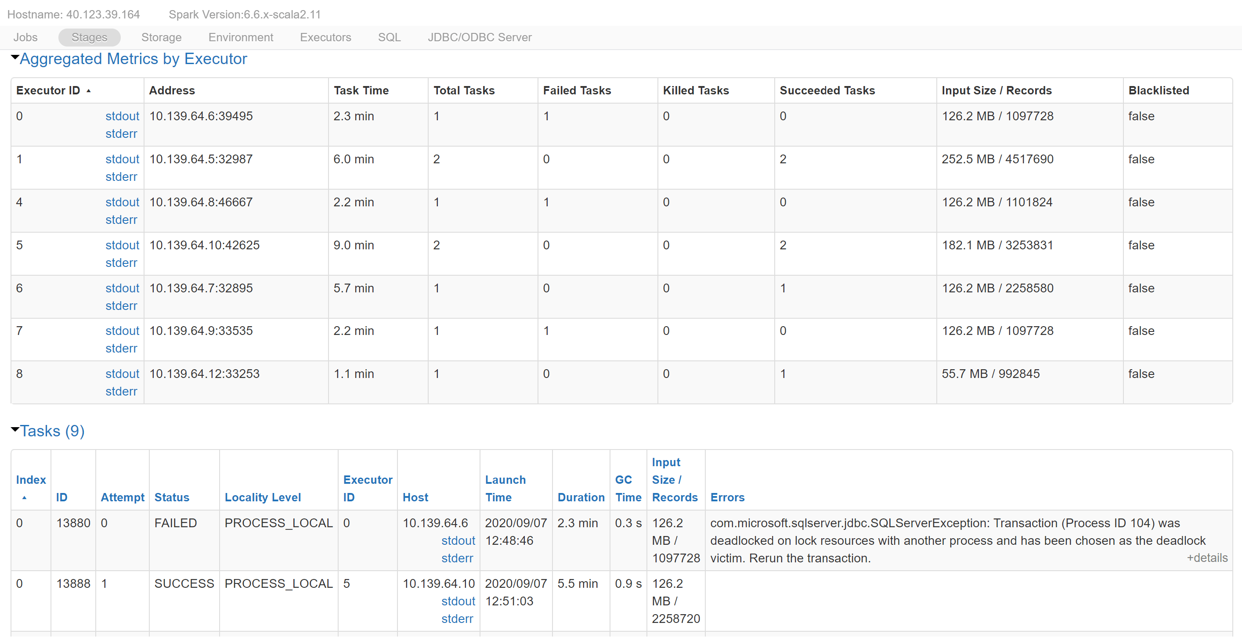Open stdout for the failed task on 10.139.64.6

458,540
